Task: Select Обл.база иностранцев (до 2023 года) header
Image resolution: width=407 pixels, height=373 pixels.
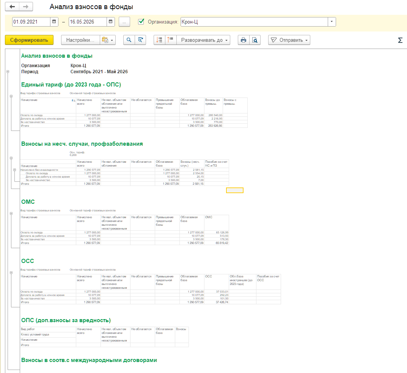Action: tap(242, 282)
